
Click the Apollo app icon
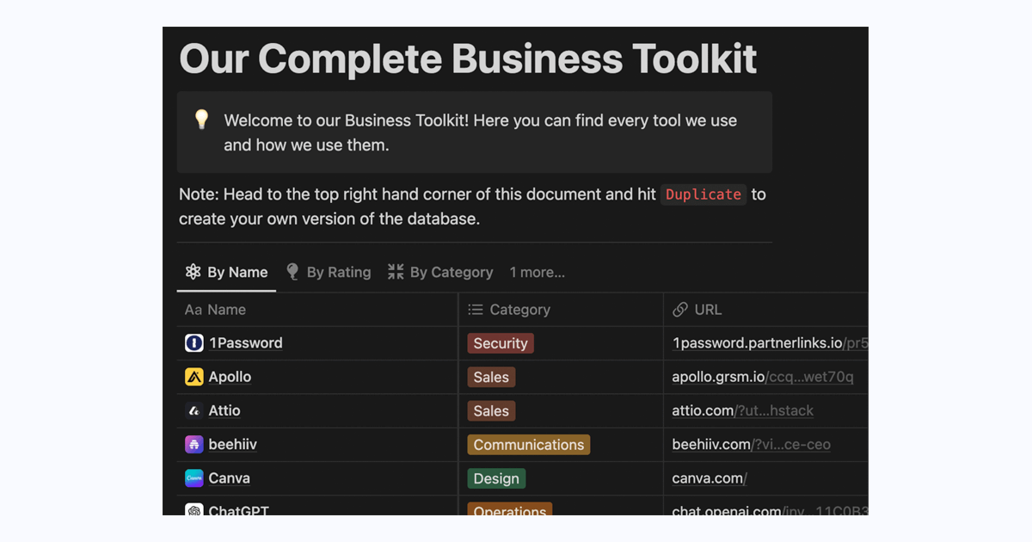coord(193,377)
